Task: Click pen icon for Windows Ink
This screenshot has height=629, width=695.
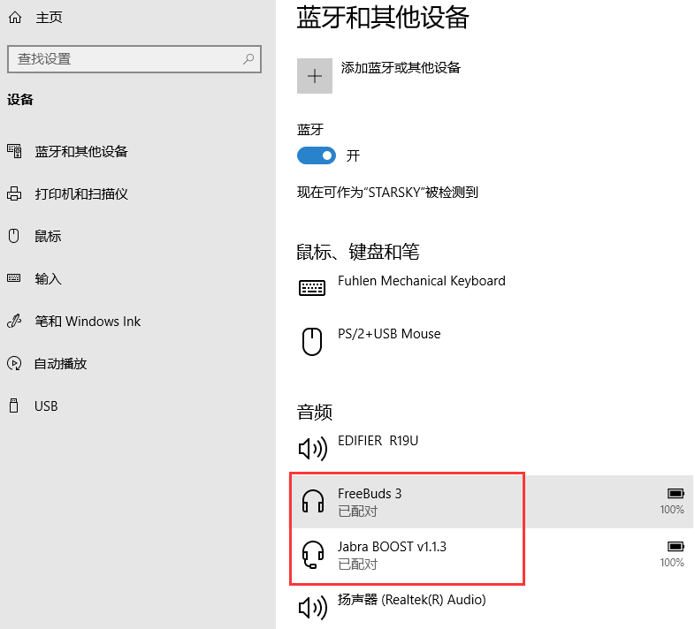Action: [14, 321]
